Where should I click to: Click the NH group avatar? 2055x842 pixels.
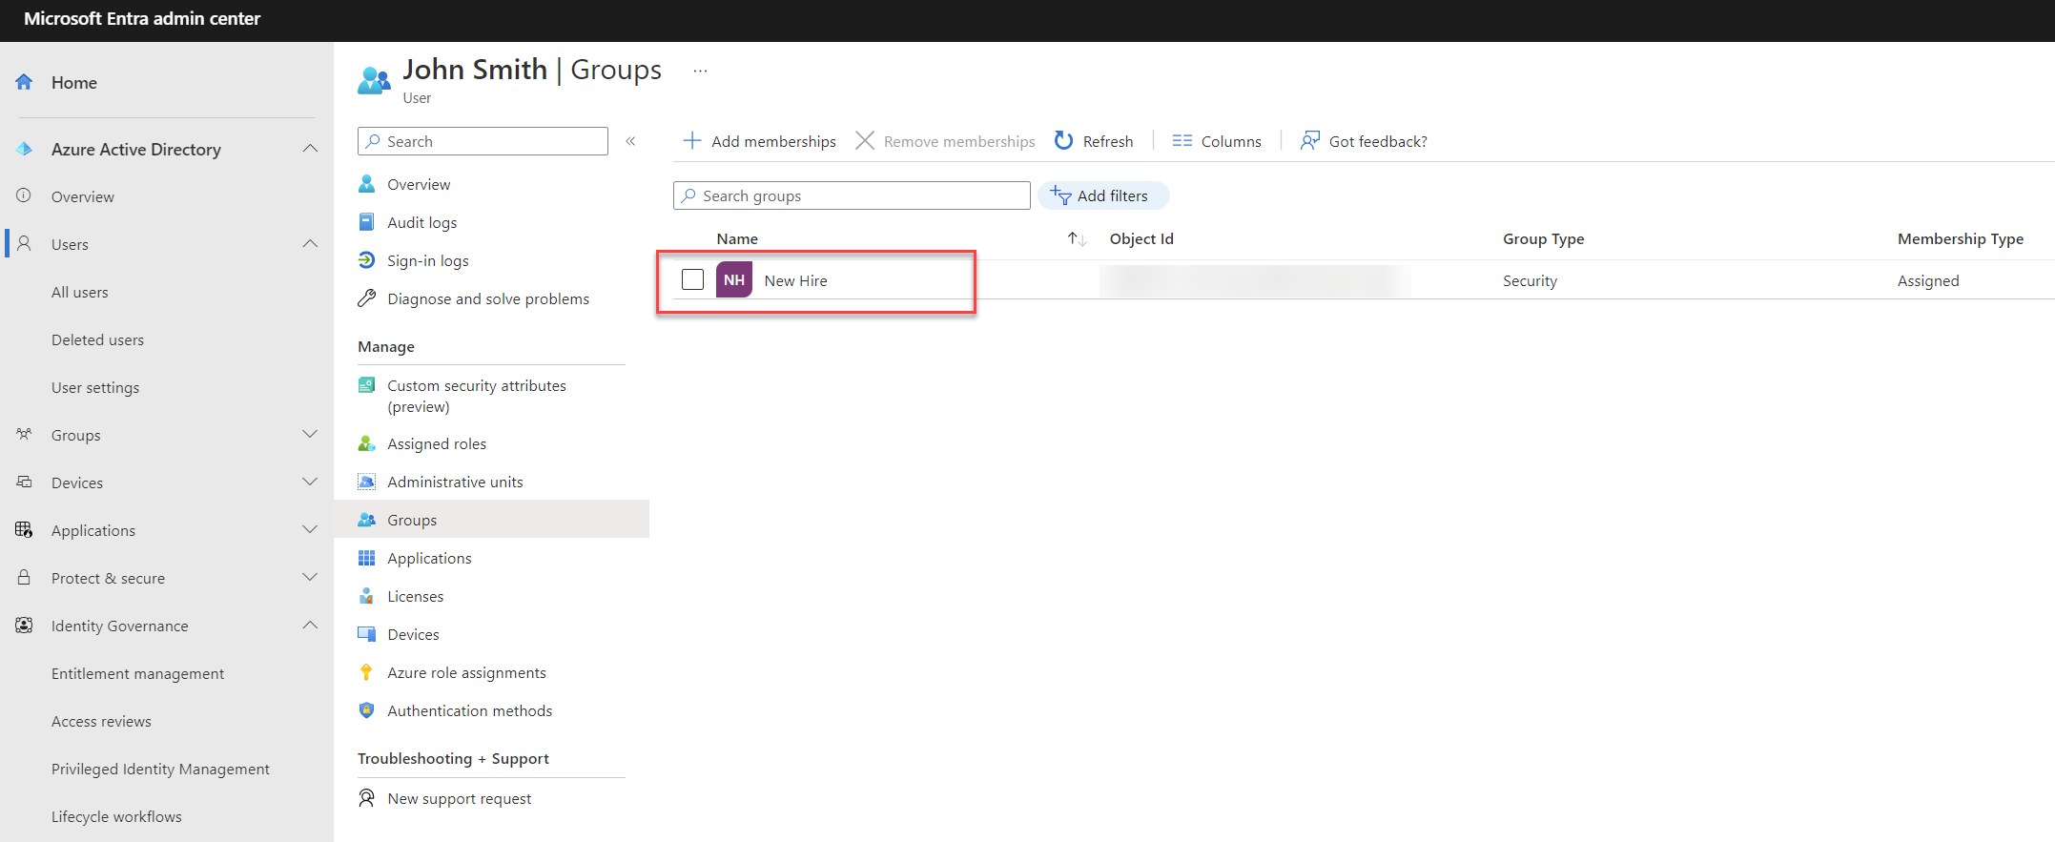pyautogui.click(x=734, y=279)
